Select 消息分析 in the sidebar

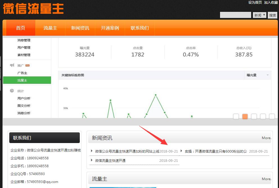click(x=24, y=113)
